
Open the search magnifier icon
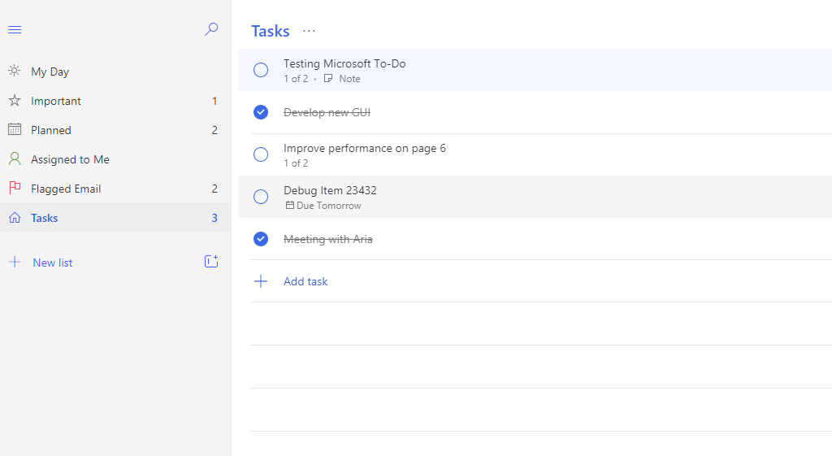click(211, 30)
